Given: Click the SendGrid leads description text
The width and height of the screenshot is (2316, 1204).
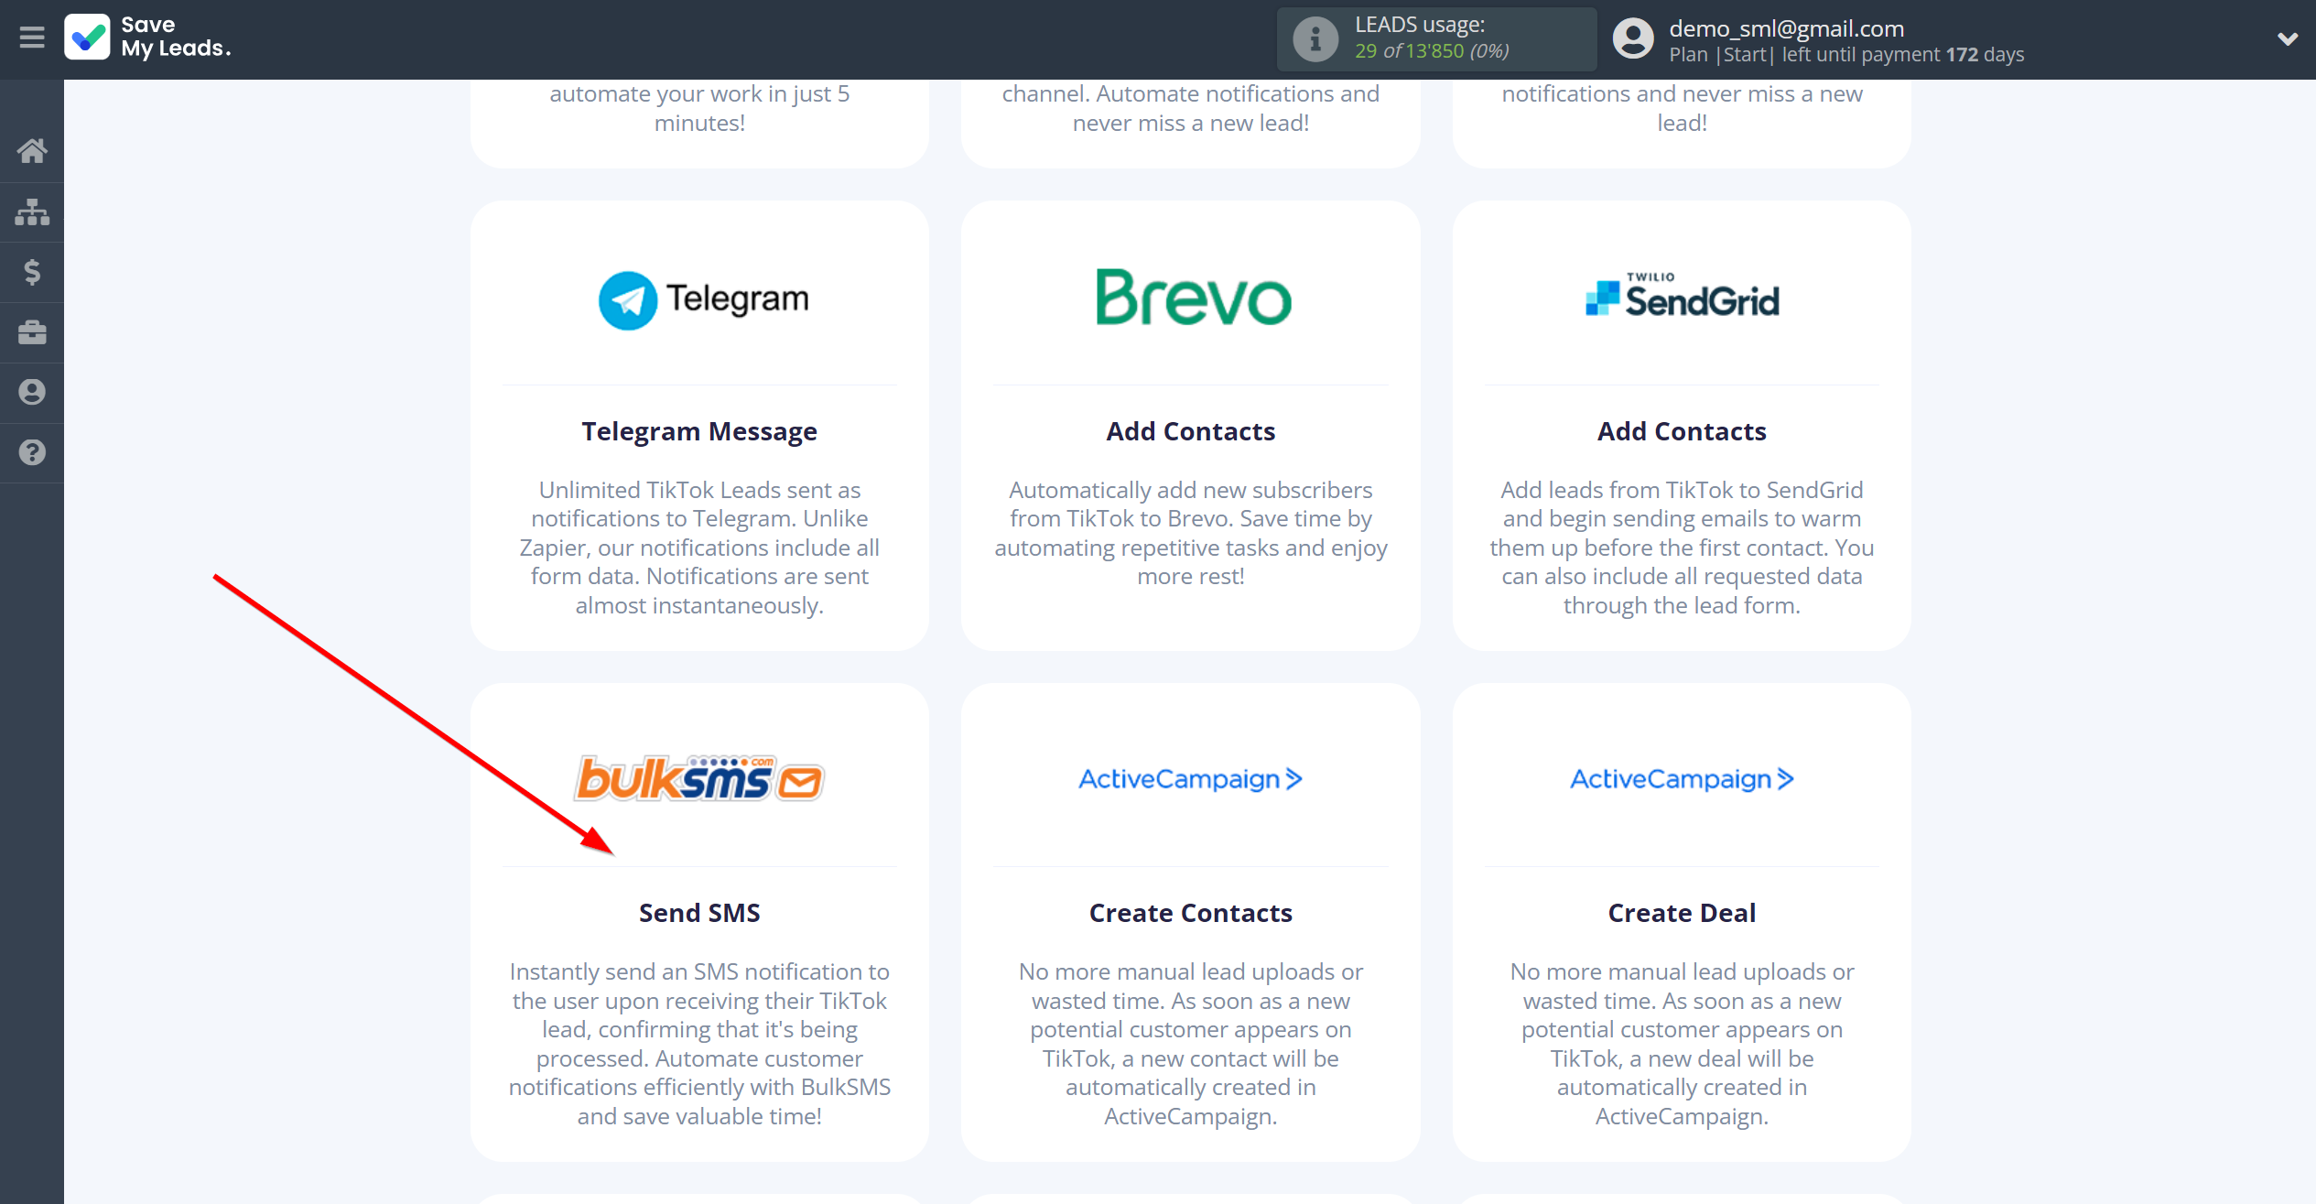Looking at the screenshot, I should coord(1682,548).
